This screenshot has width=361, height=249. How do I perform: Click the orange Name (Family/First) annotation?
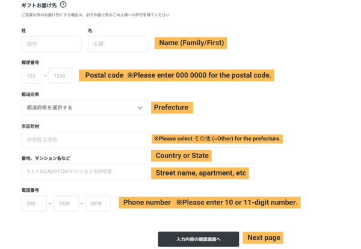coord(191,43)
